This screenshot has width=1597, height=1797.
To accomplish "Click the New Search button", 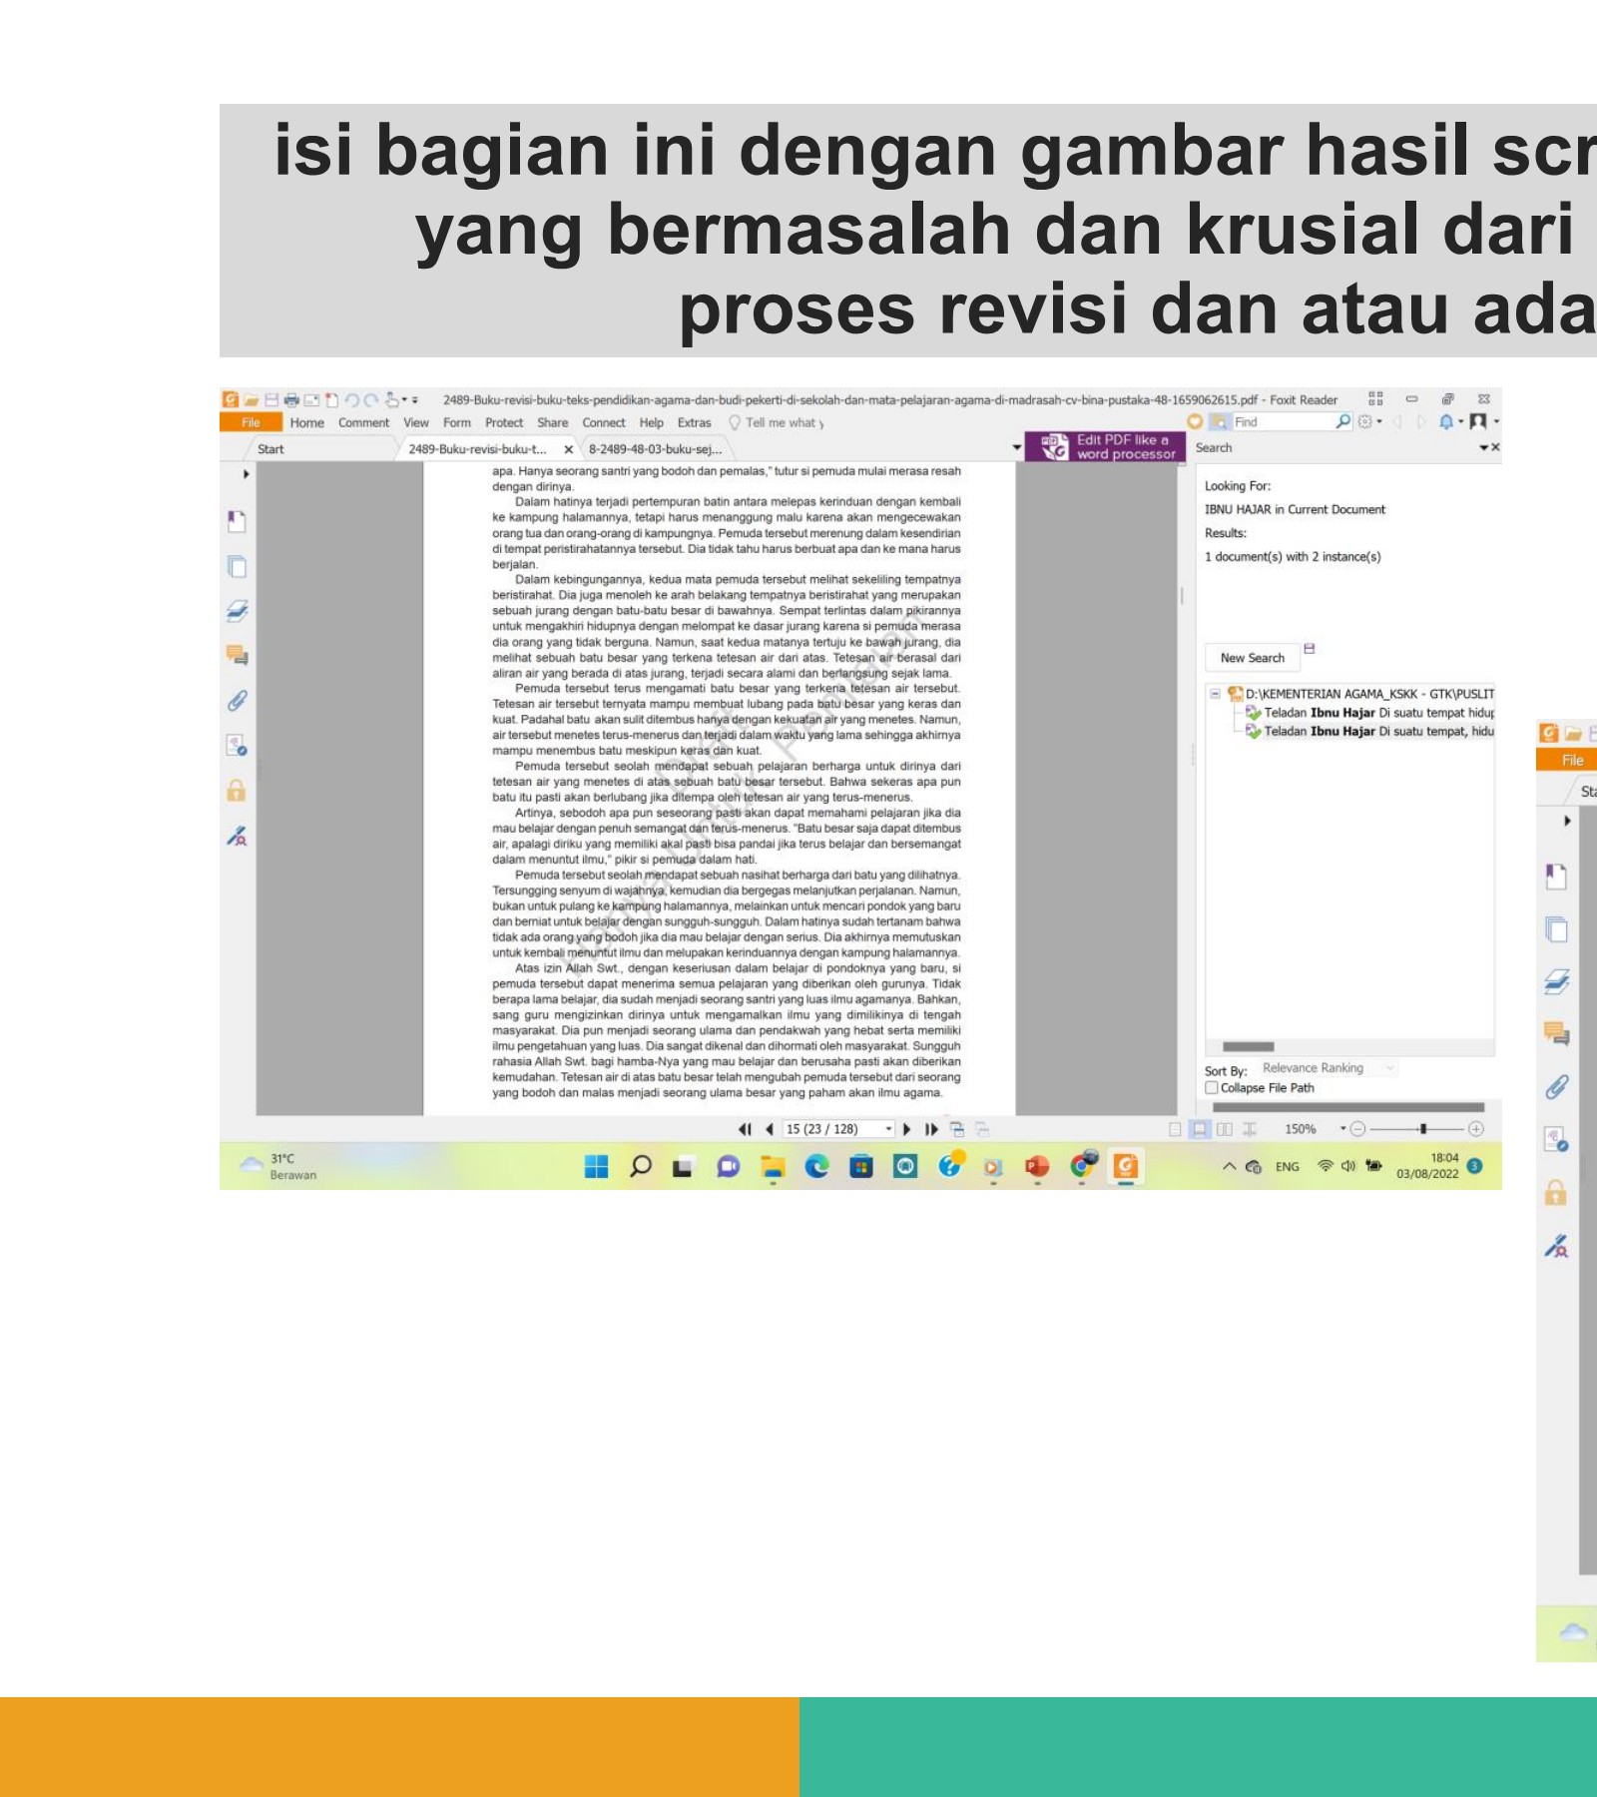I will pos(1252,658).
